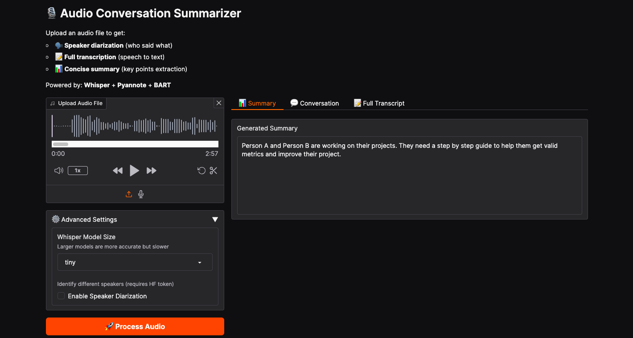
Task: Click the undo/reset audio icon
Action: (x=201, y=171)
